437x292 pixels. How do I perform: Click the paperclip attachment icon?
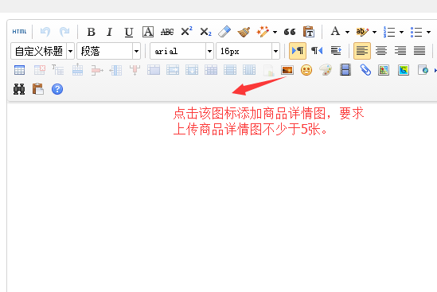(365, 70)
